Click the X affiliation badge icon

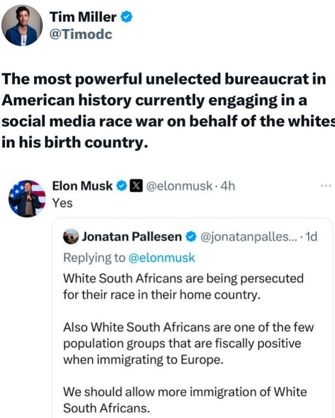(x=136, y=186)
